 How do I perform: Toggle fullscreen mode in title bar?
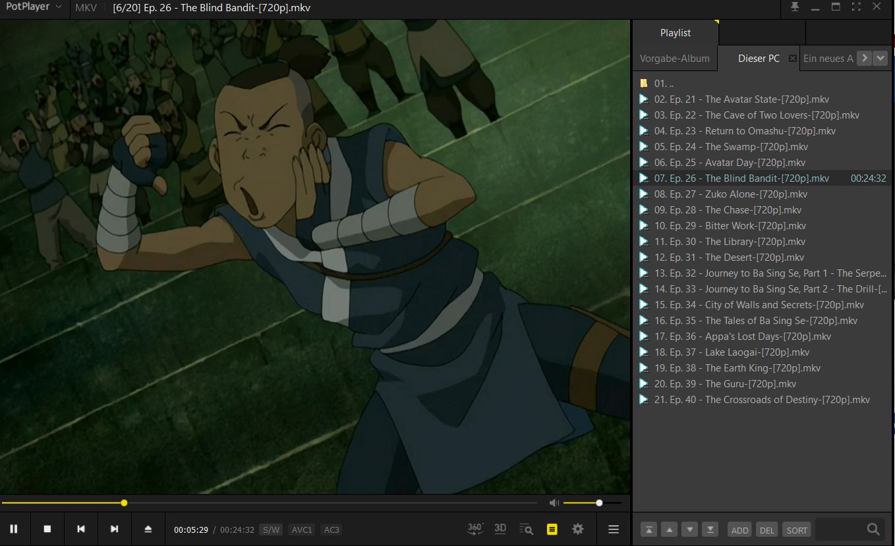(x=856, y=7)
